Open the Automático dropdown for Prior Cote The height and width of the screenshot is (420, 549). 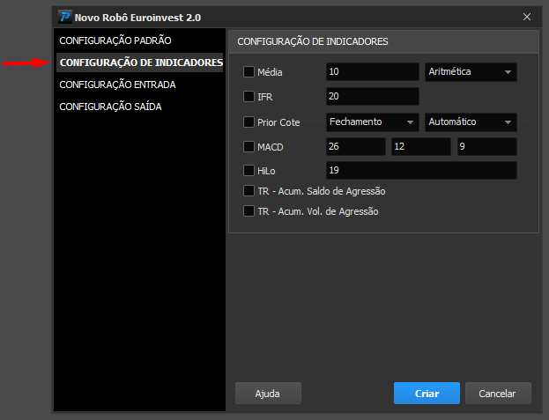tap(471, 122)
